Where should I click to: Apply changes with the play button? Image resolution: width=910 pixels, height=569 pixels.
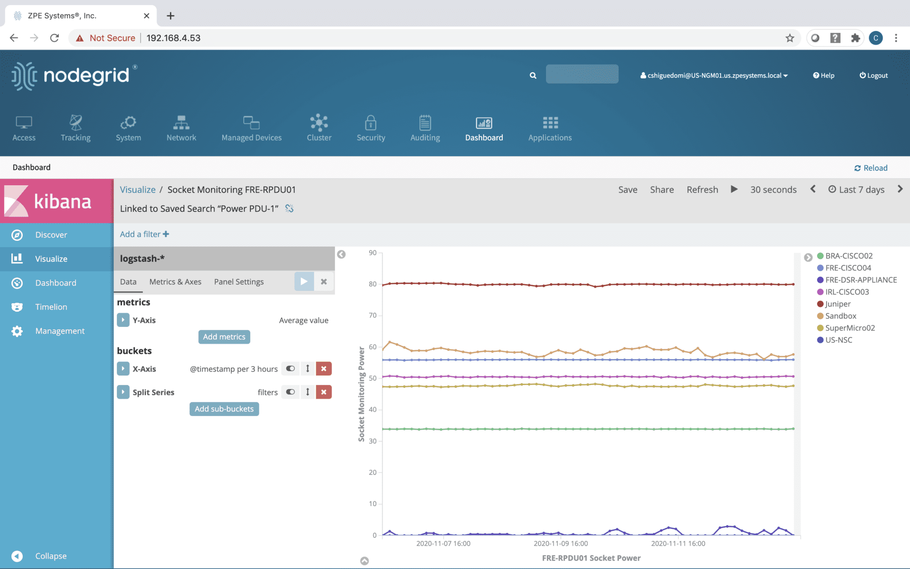(304, 282)
